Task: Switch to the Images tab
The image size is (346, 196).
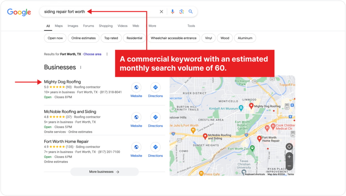Action: [x=73, y=26]
